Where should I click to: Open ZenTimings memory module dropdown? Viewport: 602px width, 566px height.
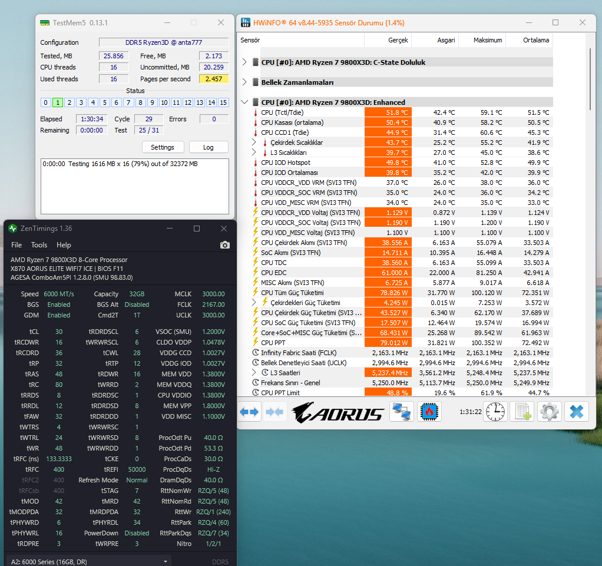(x=90, y=561)
